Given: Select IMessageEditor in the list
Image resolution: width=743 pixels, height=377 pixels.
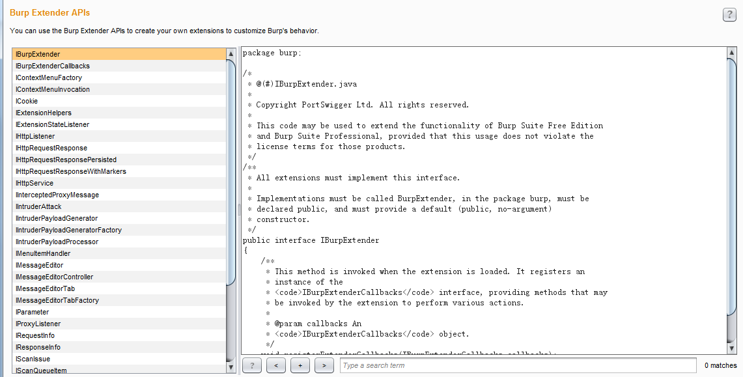Looking at the screenshot, I should click(119, 265).
